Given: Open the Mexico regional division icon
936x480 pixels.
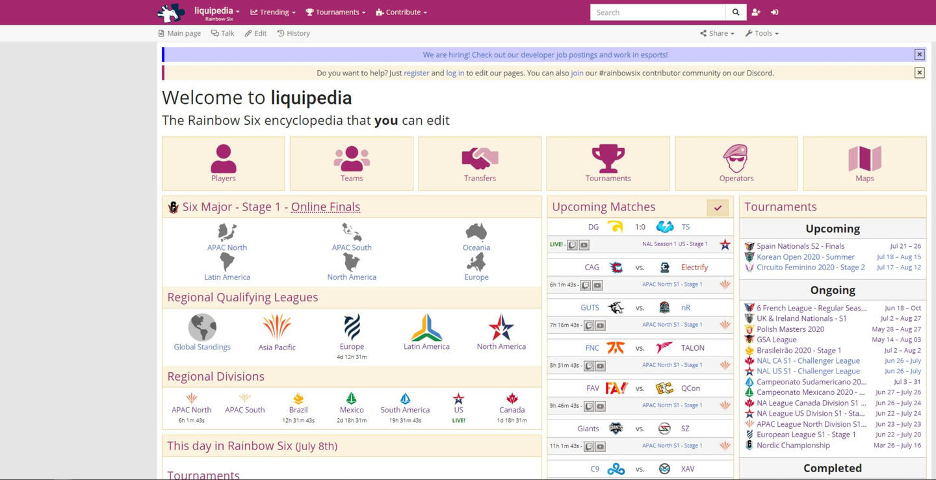Looking at the screenshot, I should coord(352,398).
